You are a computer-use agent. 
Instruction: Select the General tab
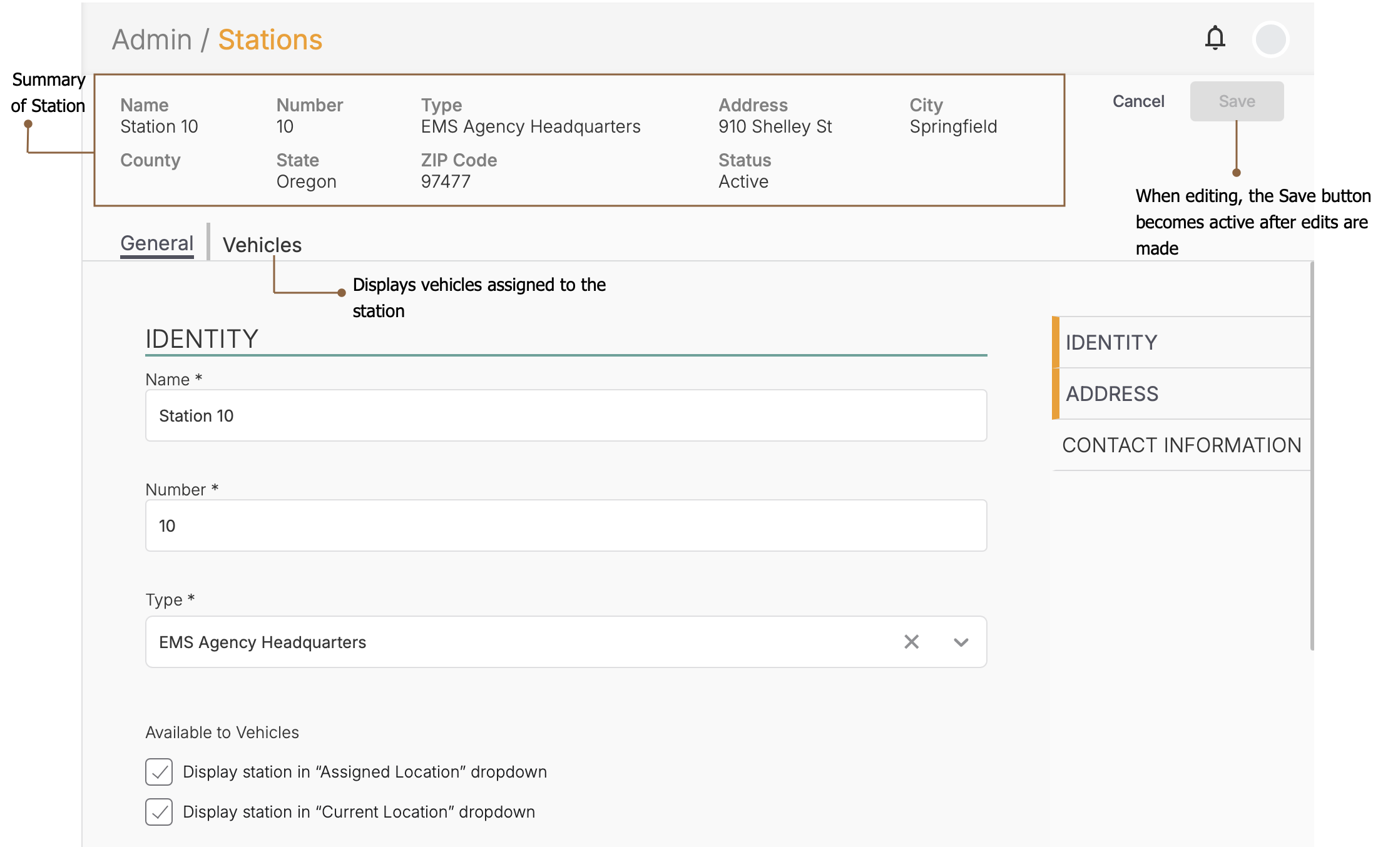coord(157,243)
